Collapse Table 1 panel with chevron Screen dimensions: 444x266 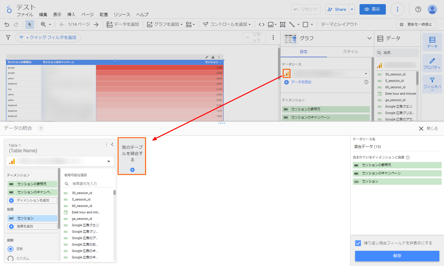pos(112,144)
